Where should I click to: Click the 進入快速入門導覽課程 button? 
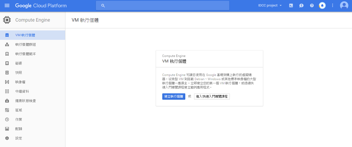[212, 97]
